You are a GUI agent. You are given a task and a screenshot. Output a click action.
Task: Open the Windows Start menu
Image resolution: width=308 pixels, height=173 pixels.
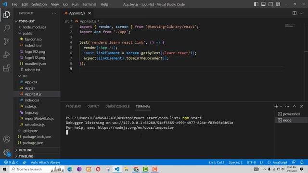coord(5,169)
